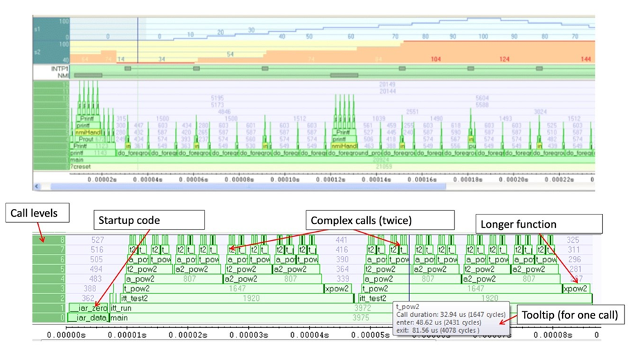634x357 pixels.
Task: Select the INTP1 interrupt row label
Action: point(59,68)
